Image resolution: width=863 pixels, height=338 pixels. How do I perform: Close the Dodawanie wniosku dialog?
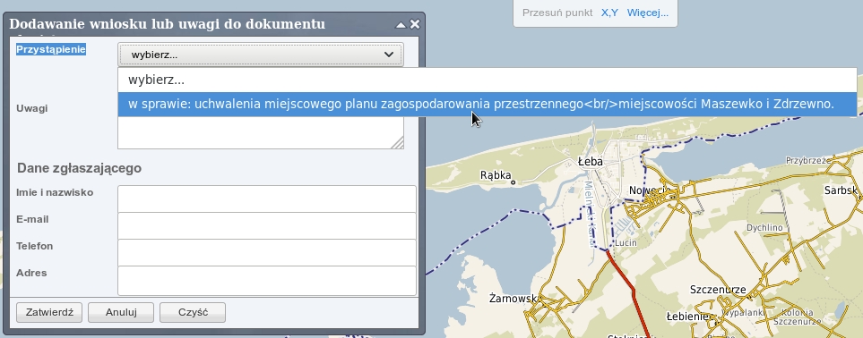[x=415, y=24]
